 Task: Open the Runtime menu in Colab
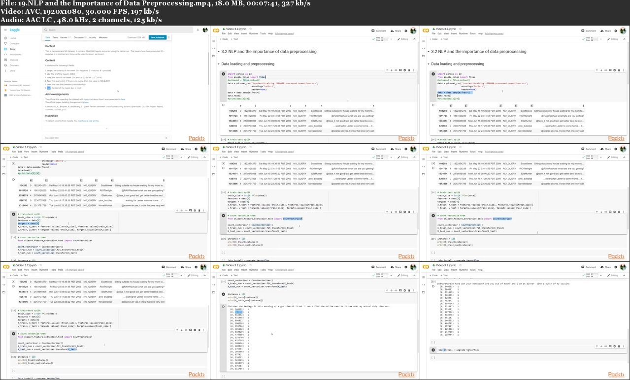[x=252, y=33]
